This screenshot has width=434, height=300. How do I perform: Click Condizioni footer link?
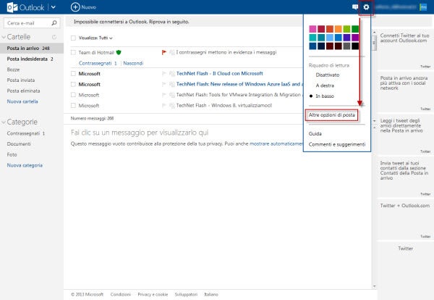pos(120,294)
